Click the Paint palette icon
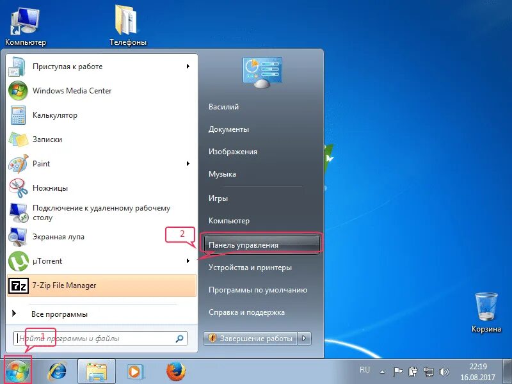This screenshot has width=512, height=384. click(18, 164)
